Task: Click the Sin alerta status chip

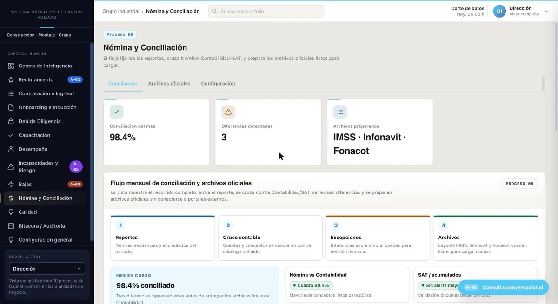Action: [440, 285]
